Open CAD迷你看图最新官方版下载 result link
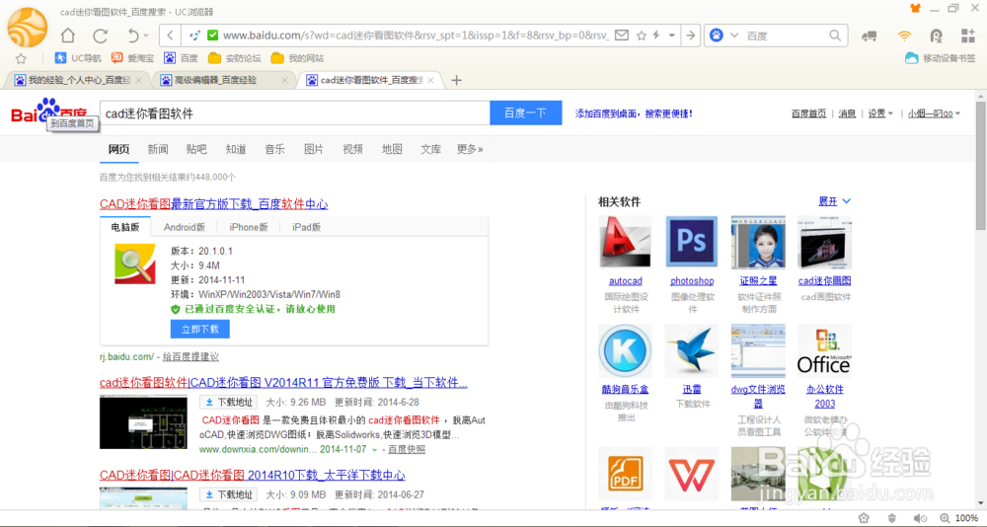The width and height of the screenshot is (987, 527). click(213, 204)
